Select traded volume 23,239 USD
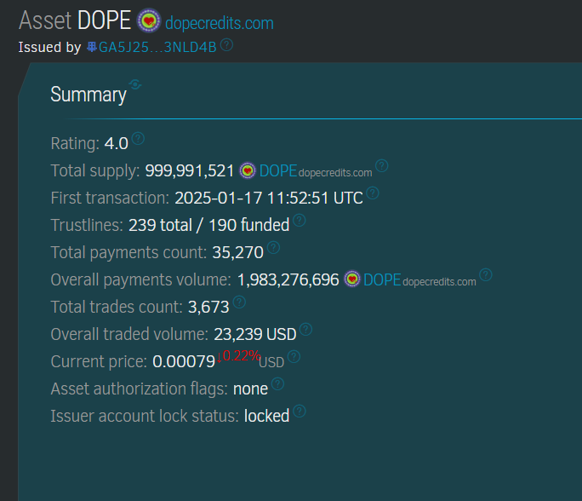 click(255, 334)
